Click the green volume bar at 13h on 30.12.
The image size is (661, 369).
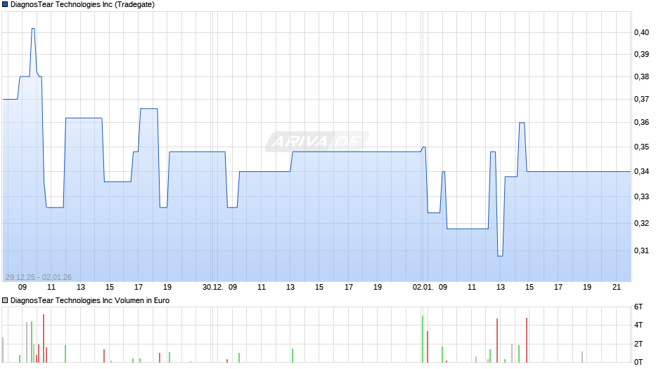tap(292, 356)
